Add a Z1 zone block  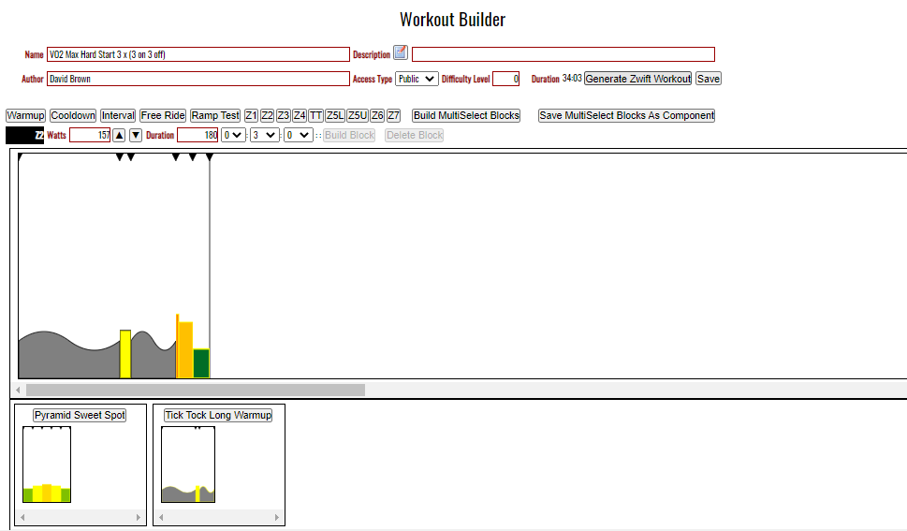tap(251, 115)
